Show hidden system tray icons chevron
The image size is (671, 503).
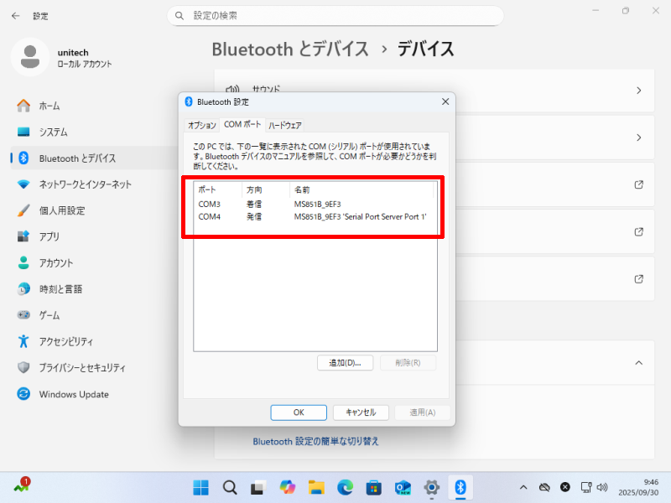click(x=523, y=487)
